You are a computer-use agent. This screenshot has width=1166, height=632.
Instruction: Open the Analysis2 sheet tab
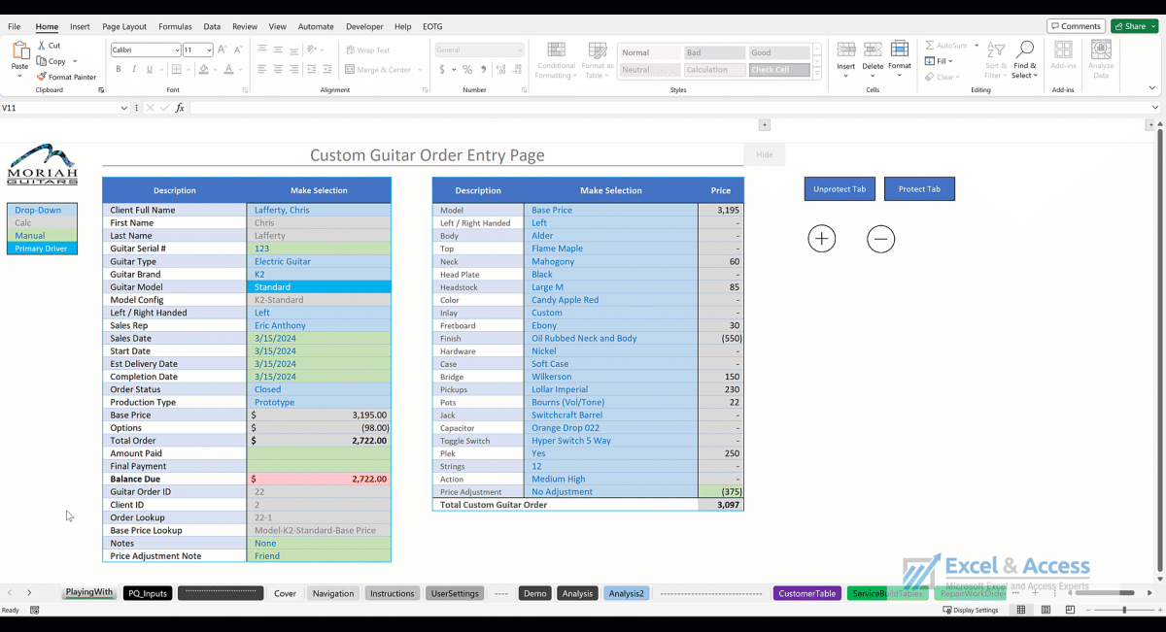(626, 591)
